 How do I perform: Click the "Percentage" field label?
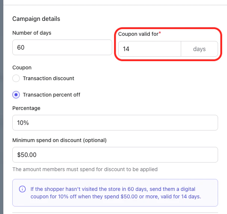[26, 108]
